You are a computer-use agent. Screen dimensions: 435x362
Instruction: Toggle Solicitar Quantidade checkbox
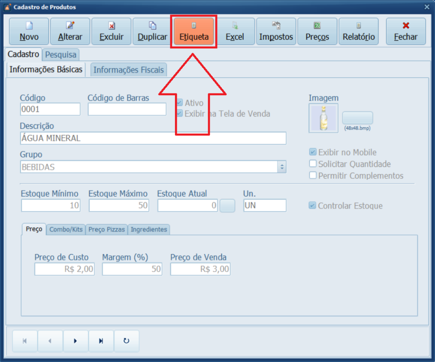(x=313, y=164)
